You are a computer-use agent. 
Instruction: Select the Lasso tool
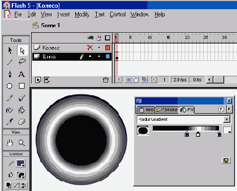[22, 62]
